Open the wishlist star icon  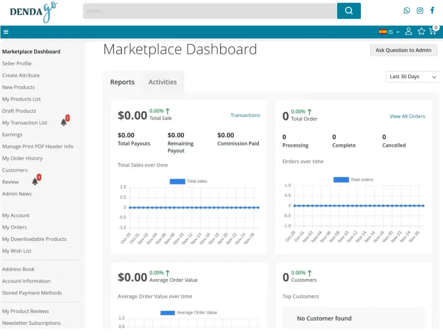point(421,31)
